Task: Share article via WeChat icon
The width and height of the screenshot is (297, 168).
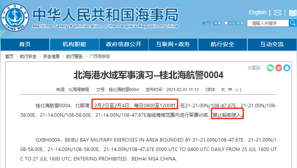Action: pos(270,68)
